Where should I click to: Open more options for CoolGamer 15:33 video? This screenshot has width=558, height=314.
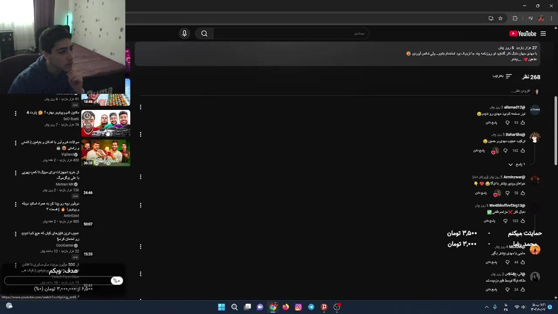pyautogui.click(x=15, y=234)
